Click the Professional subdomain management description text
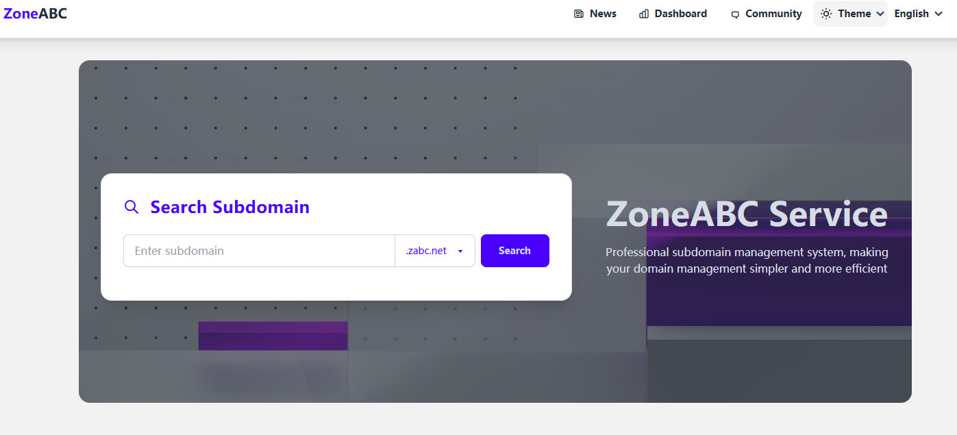 [747, 260]
